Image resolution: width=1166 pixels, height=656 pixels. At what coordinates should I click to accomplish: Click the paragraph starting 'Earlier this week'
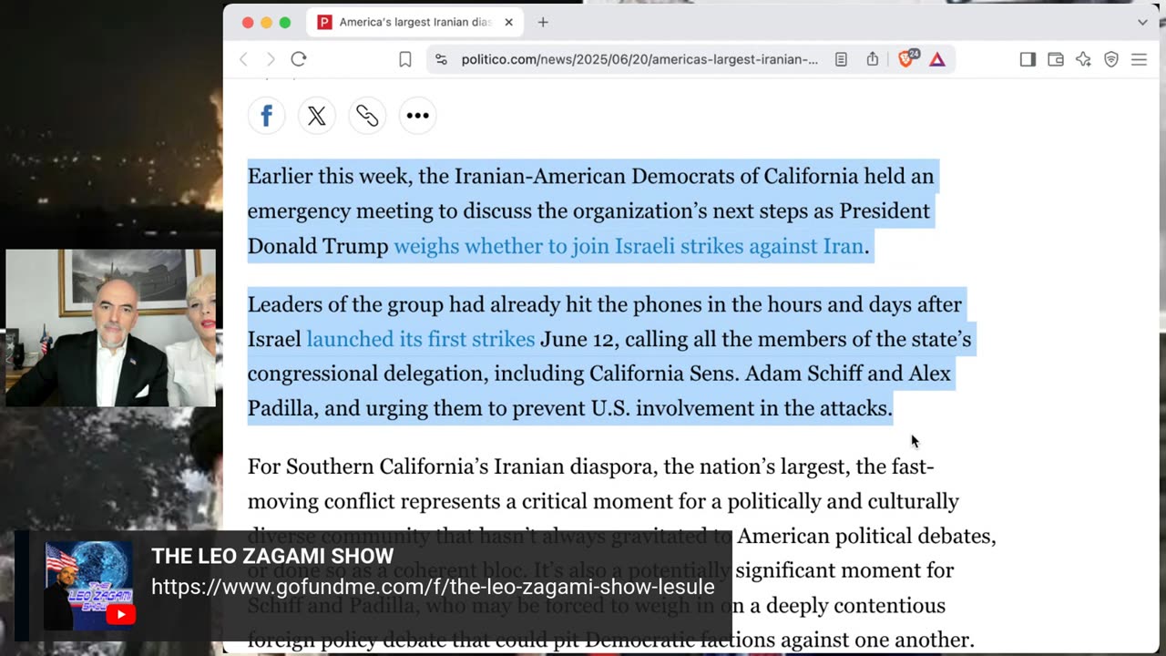pos(590,210)
